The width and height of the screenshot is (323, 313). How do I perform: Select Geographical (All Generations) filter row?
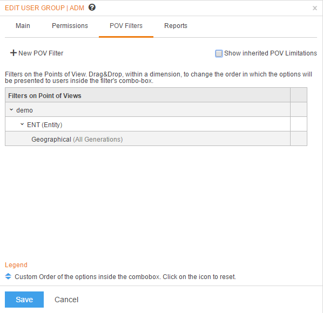(147, 139)
